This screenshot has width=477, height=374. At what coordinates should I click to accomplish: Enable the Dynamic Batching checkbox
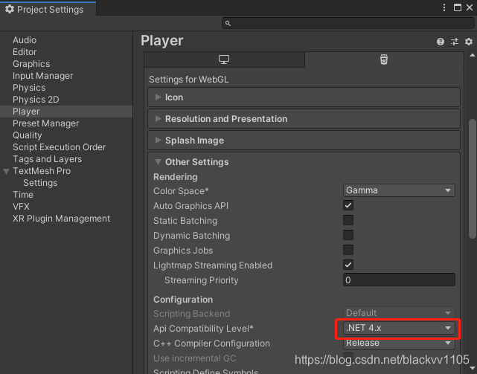coord(348,235)
